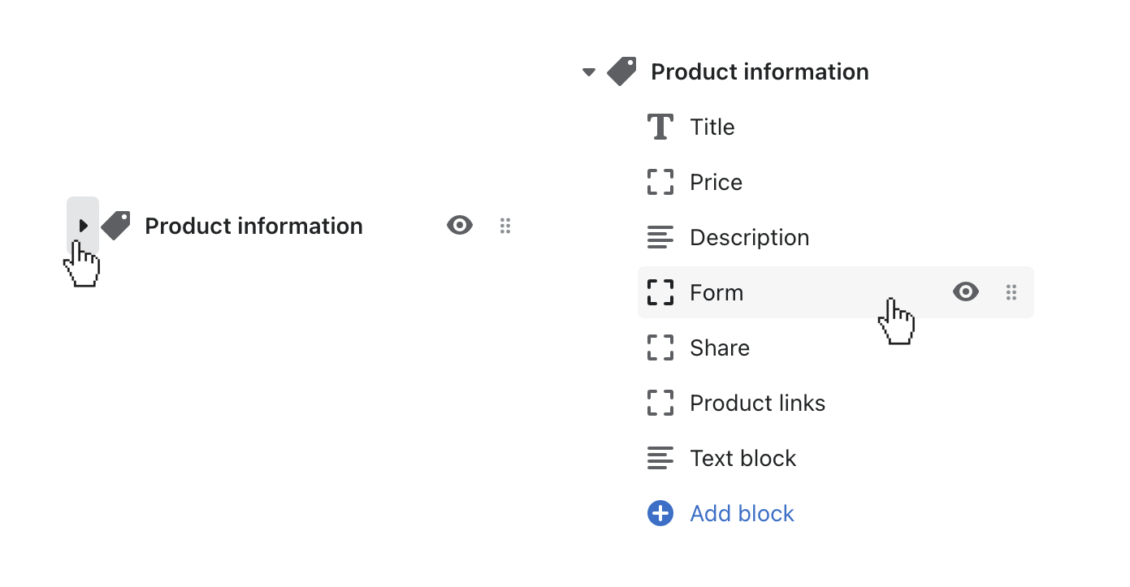This screenshot has width=1130, height=587.
Task: Hide the Form block using its eye icon
Action: coord(965,291)
